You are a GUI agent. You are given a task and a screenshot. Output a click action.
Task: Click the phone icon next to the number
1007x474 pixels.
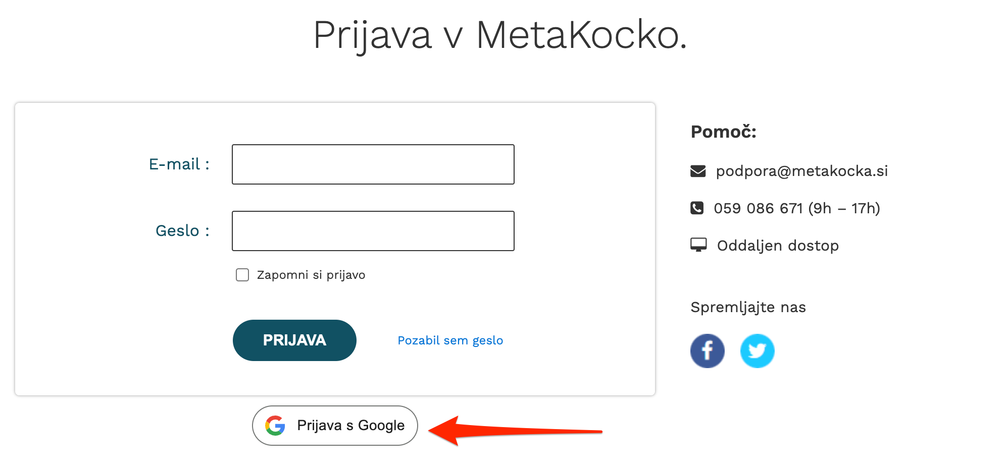pyautogui.click(x=697, y=208)
